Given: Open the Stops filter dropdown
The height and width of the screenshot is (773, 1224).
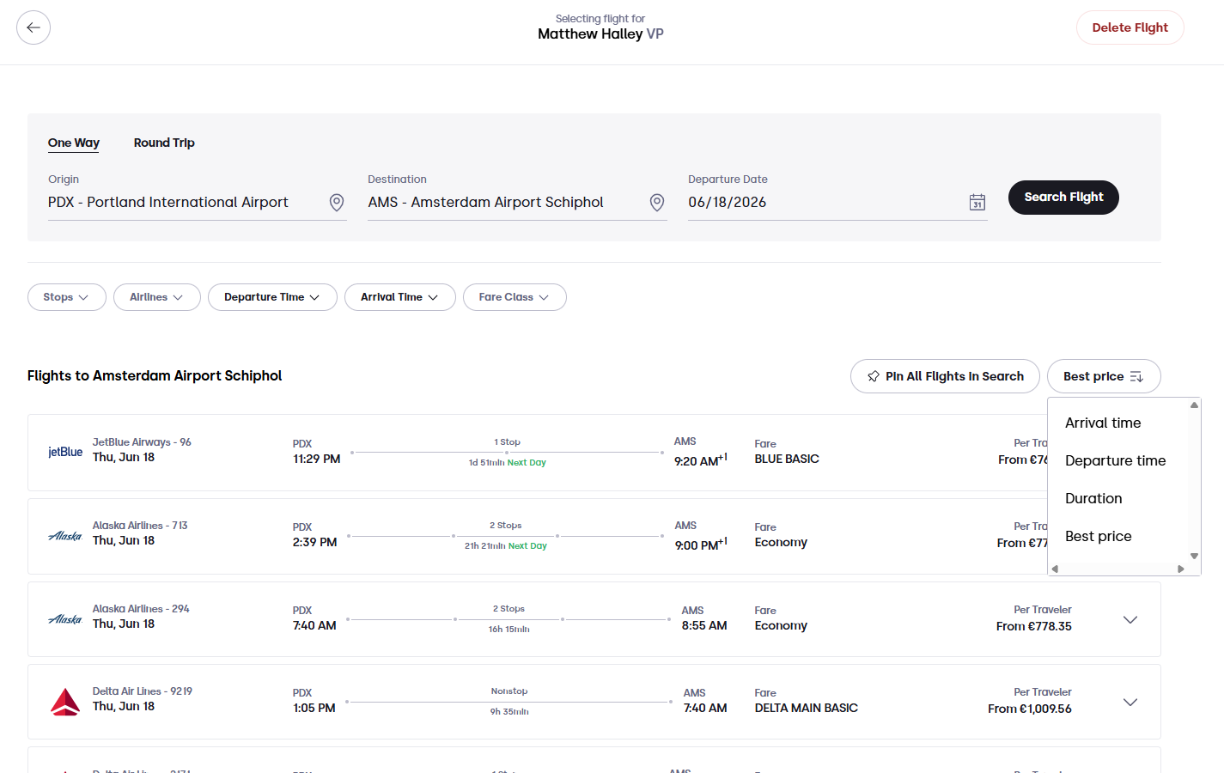Looking at the screenshot, I should click(x=67, y=297).
